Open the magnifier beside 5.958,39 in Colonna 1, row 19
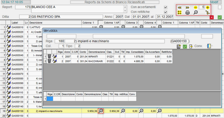 pyautogui.click(x=101, y=111)
